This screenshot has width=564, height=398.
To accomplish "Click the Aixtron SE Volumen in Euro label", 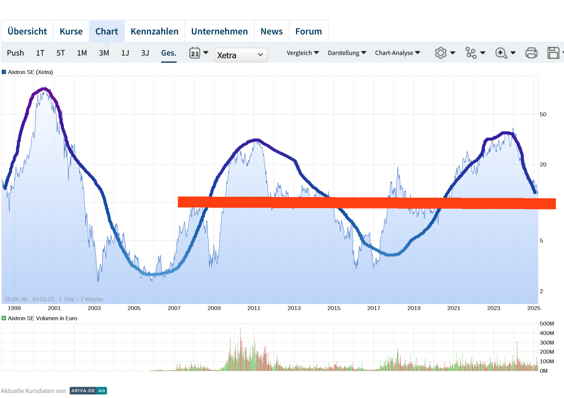I will pyautogui.click(x=43, y=318).
